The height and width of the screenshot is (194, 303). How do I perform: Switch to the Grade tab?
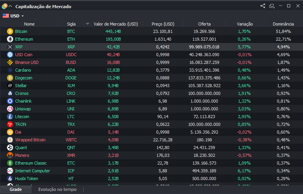(15, 189)
